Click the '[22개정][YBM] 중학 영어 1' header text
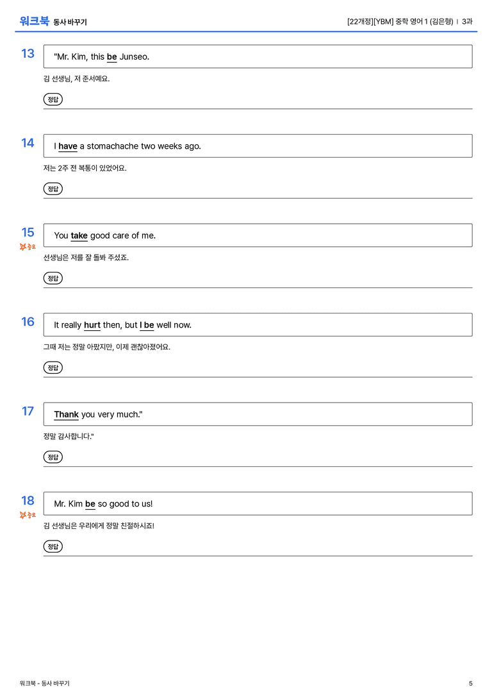Image resolution: width=492 pixels, height=697 pixels. [387, 21]
